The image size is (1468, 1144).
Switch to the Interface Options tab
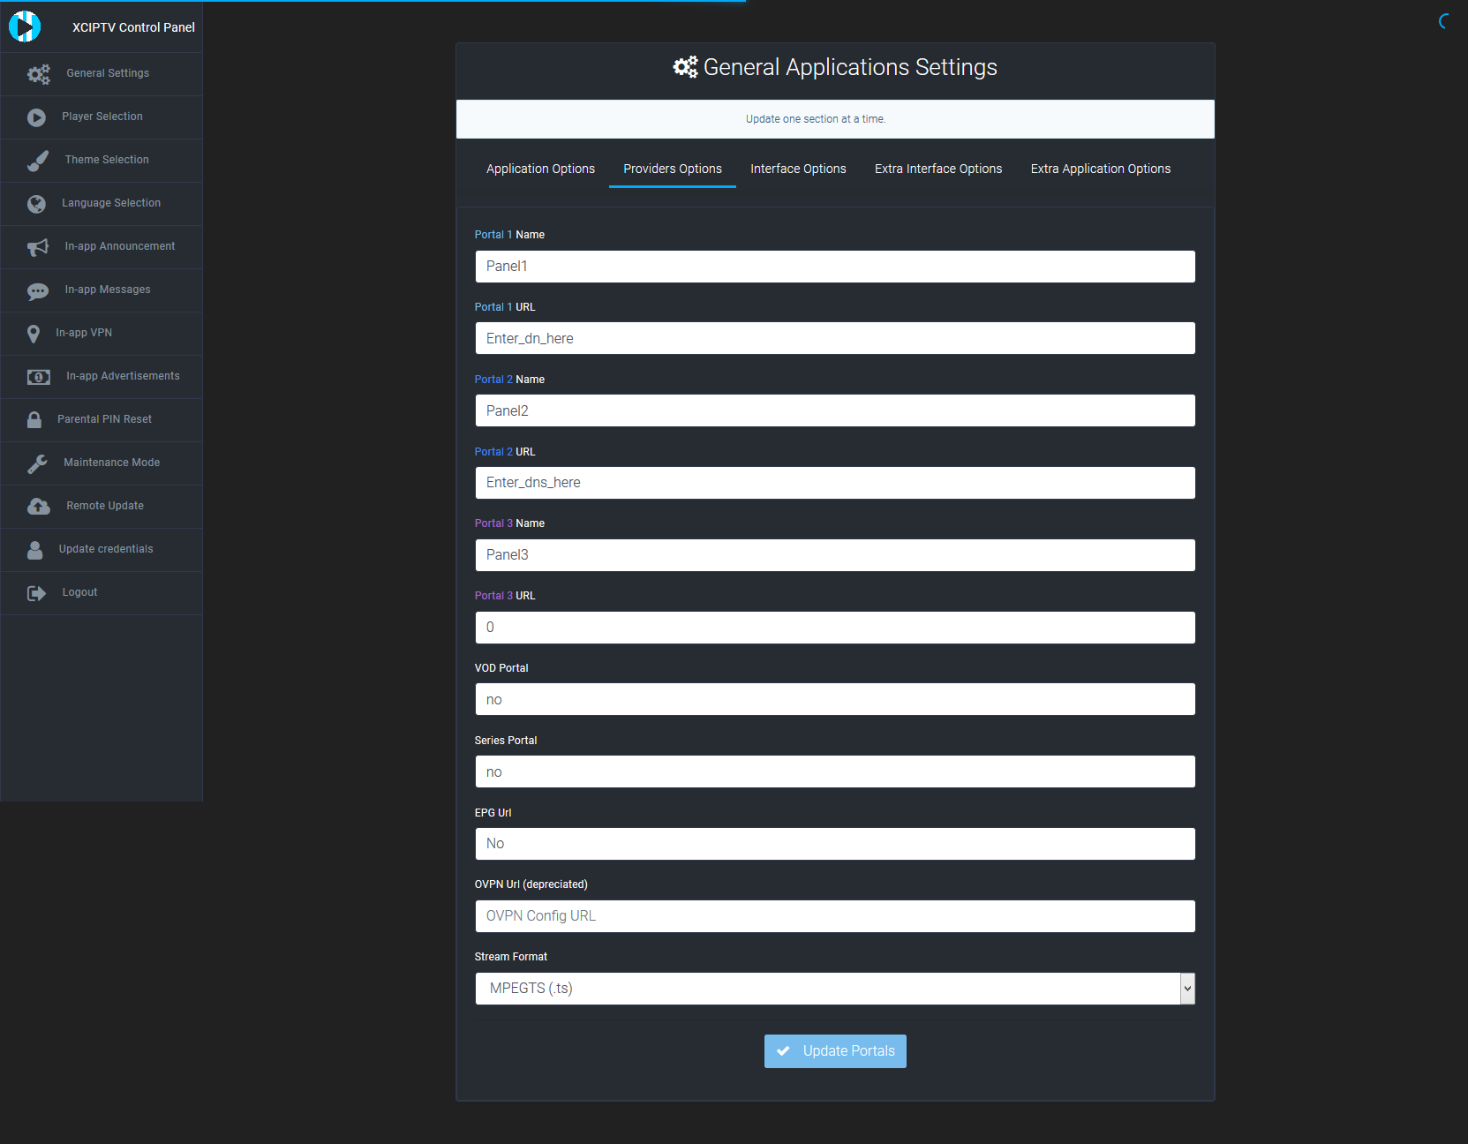798,169
